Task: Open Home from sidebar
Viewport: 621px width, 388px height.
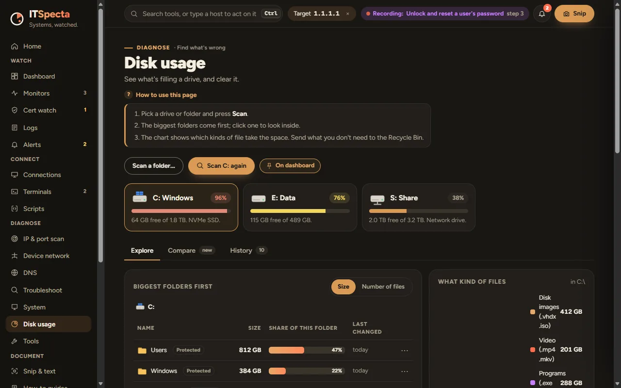Action: click(49, 46)
